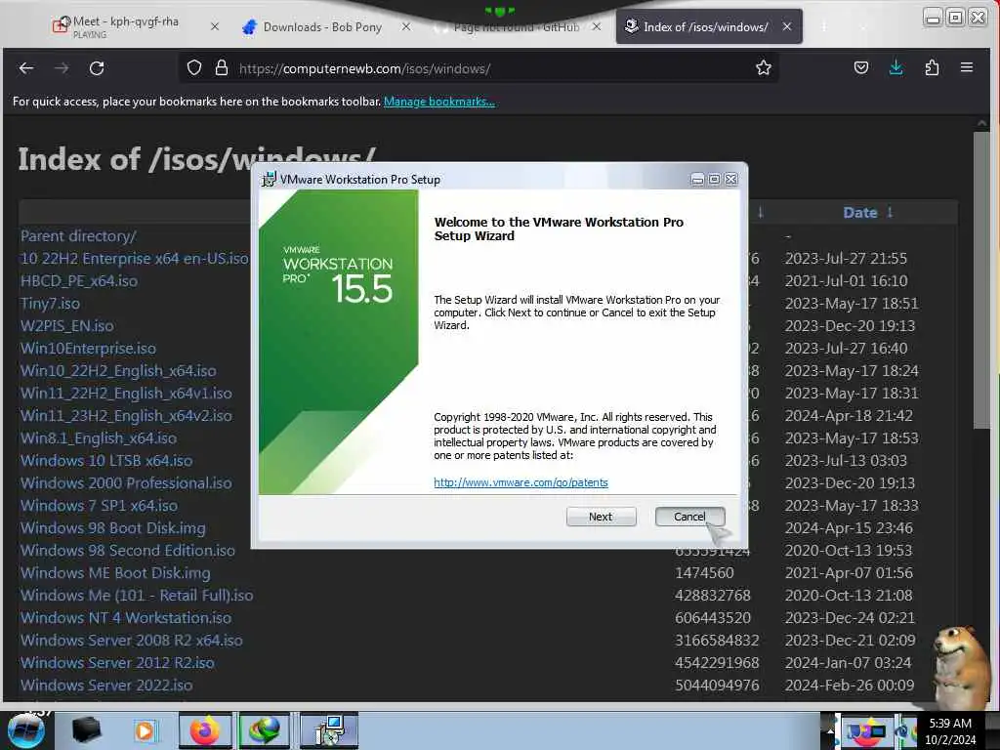The image size is (1000, 750).
Task: Close the Index of /isos/windows/ tab
Action: click(x=787, y=26)
